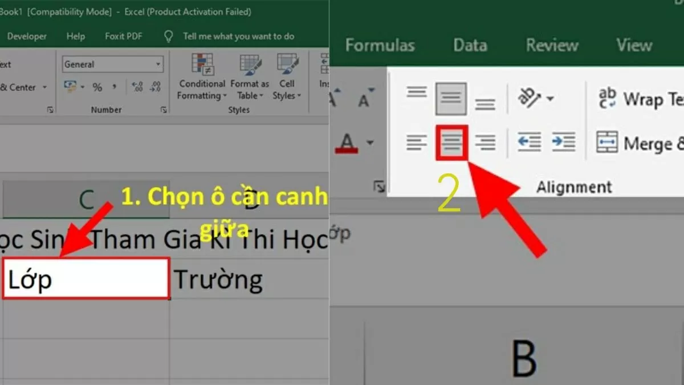Image resolution: width=684 pixels, height=385 pixels.
Task: Click the Decrease Indent icon
Action: point(530,143)
